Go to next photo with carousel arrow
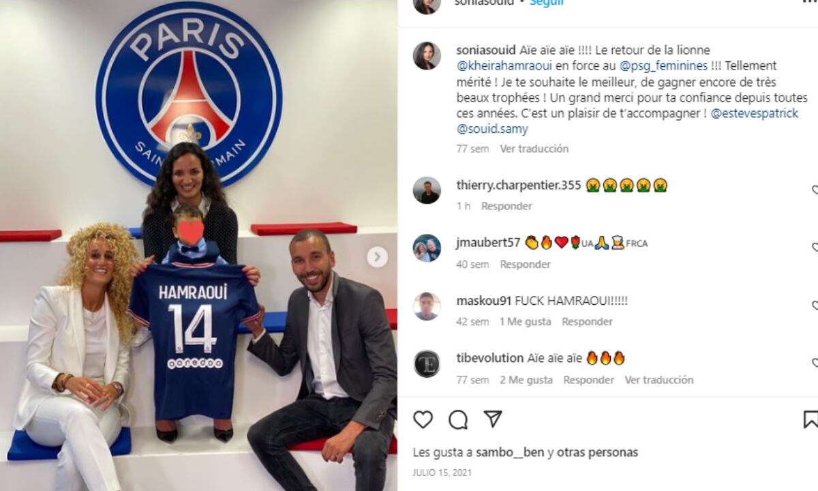Image resolution: width=818 pixels, height=491 pixels. pyautogui.click(x=377, y=257)
